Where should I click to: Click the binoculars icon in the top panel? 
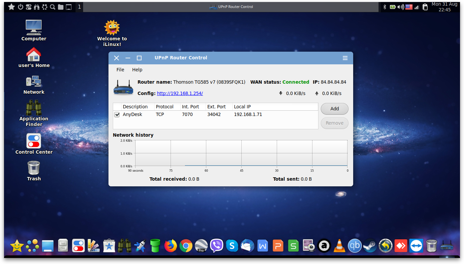[36, 7]
